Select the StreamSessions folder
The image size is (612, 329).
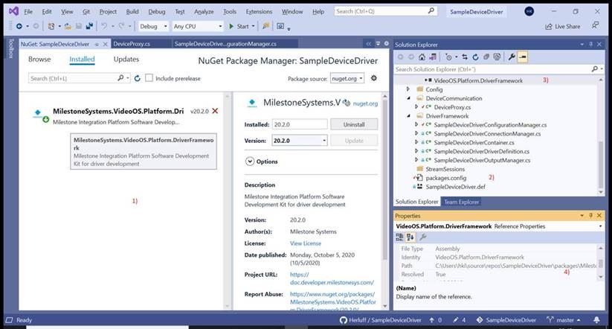point(445,169)
